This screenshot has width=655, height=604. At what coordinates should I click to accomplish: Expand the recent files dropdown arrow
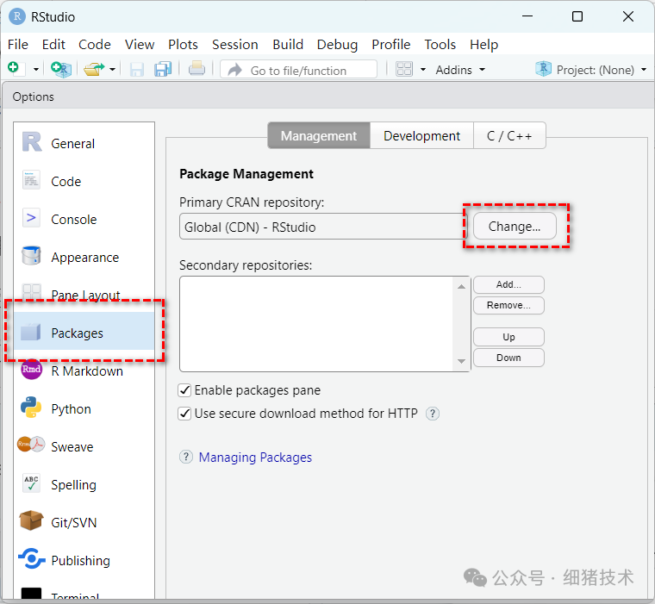point(112,69)
